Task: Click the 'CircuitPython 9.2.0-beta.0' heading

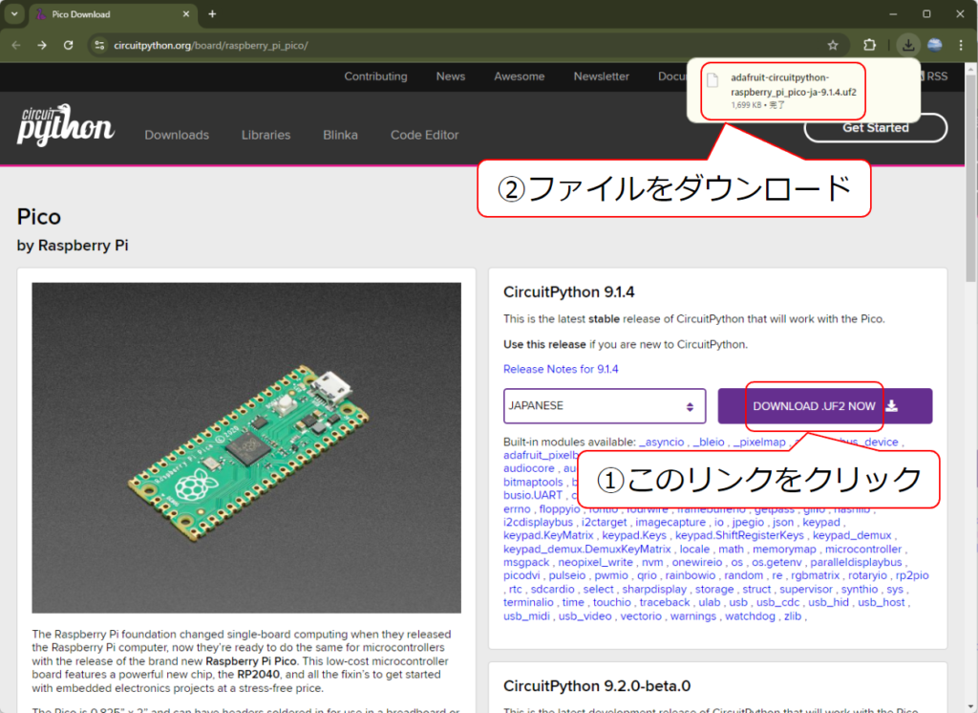Action: point(597,686)
